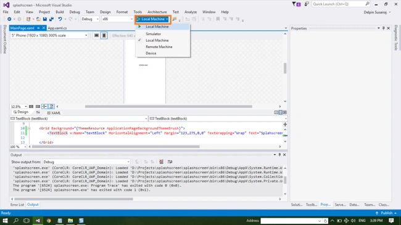Switch to the Error List tab
The height and width of the screenshot is (225, 401).
17,205
